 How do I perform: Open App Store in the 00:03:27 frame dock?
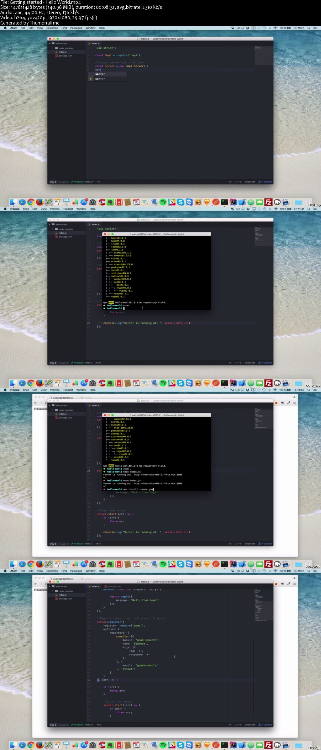[x=84, y=383]
